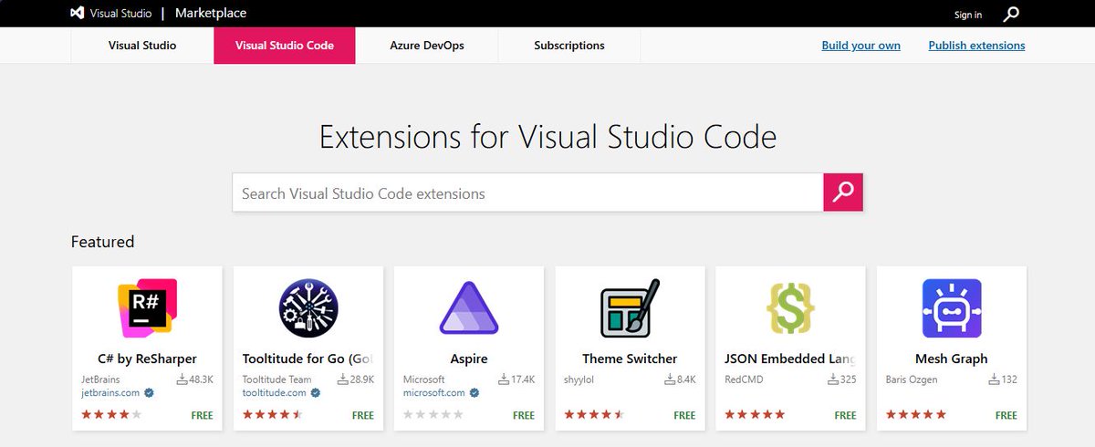Open the Tooltitude for Go title
Image resolution: width=1095 pixels, height=447 pixels.
(308, 359)
